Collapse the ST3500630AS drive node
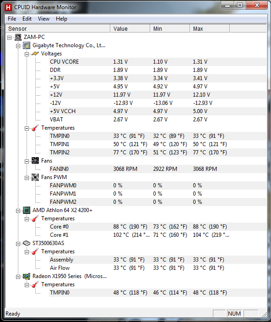 tap(18, 244)
